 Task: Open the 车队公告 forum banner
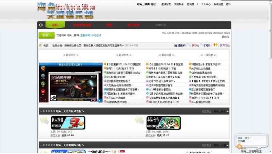pos(164,123)
